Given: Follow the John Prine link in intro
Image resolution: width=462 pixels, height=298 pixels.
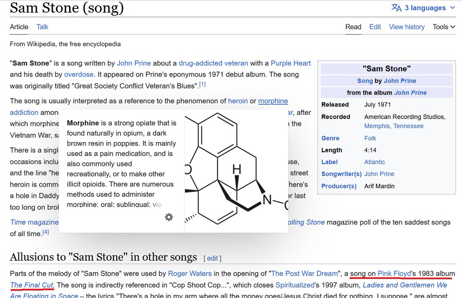Looking at the screenshot, I should coord(134,63).
